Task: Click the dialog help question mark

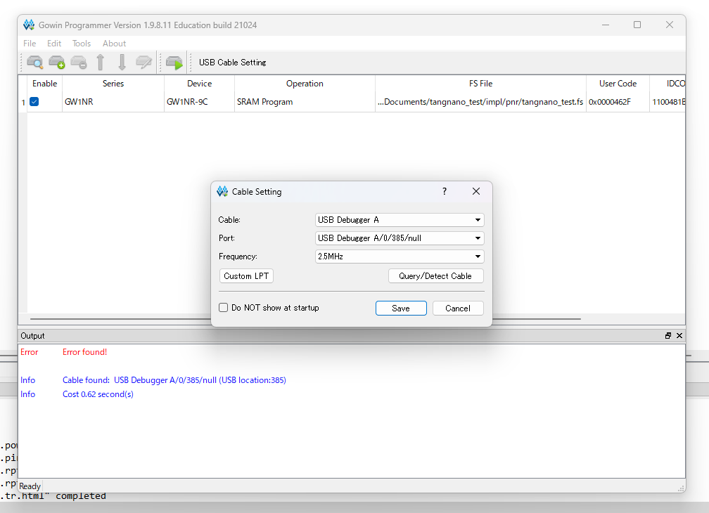Action: click(x=445, y=191)
